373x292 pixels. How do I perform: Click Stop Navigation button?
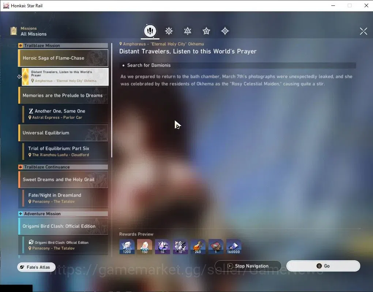[248, 266]
